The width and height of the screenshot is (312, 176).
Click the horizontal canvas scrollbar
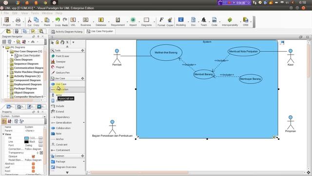pos(139,173)
